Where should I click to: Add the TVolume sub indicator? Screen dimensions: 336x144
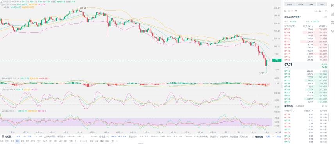188,137
